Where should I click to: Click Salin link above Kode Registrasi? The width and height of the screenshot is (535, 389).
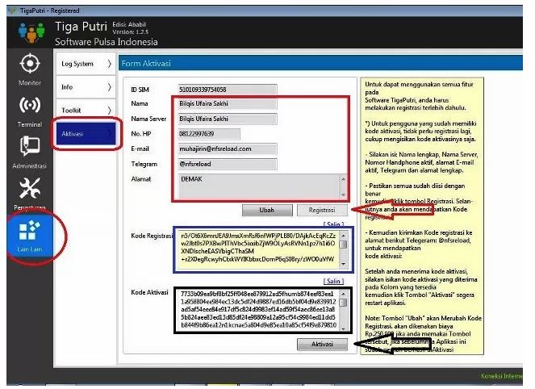[333, 224]
